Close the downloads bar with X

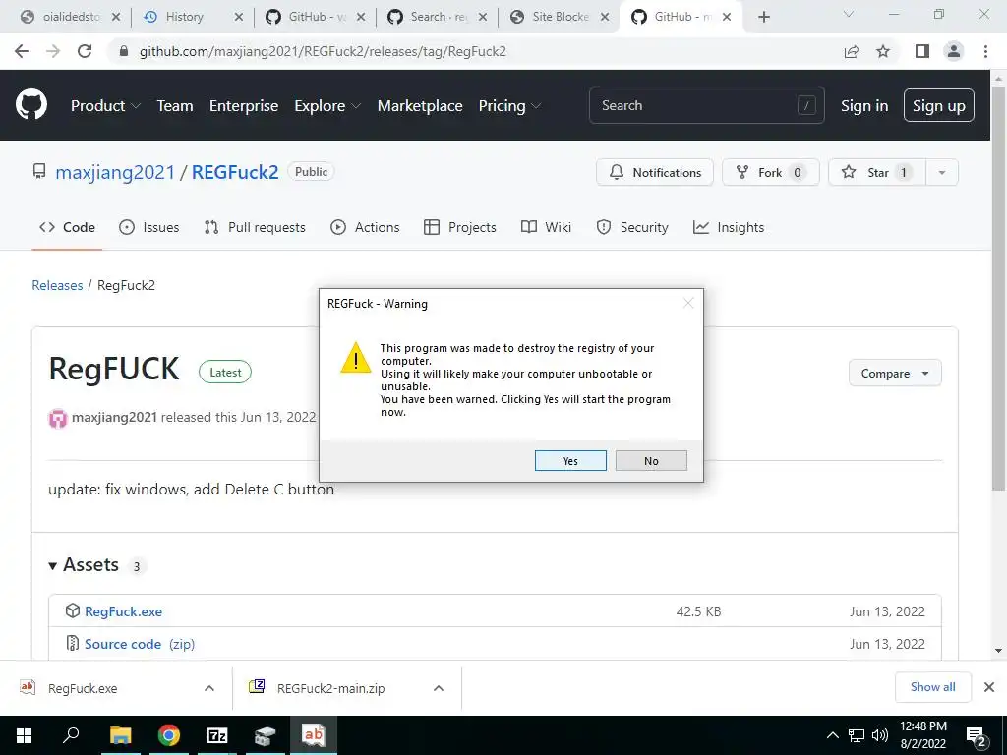coord(989,687)
